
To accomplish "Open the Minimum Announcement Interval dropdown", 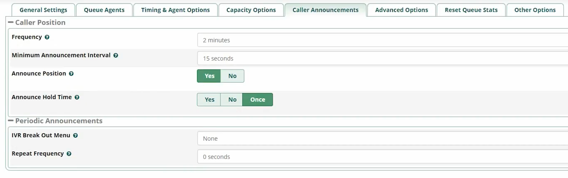I will [x=383, y=59].
